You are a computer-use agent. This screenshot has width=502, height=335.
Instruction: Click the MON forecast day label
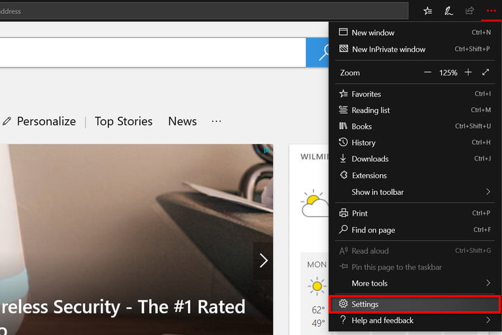point(317,264)
